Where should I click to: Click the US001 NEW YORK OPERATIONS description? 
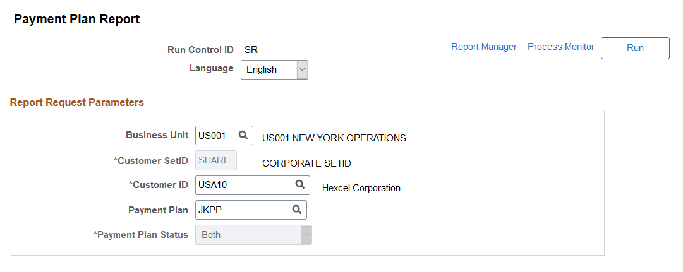334,138
